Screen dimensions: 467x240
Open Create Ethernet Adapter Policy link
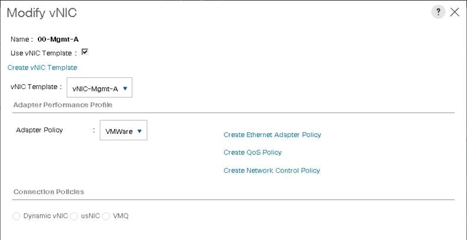272,134
